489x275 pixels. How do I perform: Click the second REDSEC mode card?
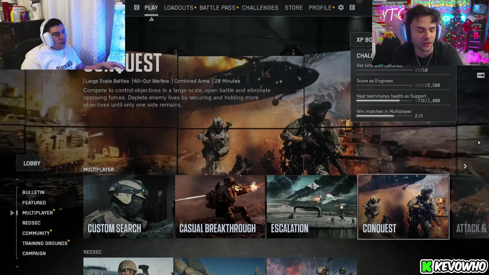[220, 266]
